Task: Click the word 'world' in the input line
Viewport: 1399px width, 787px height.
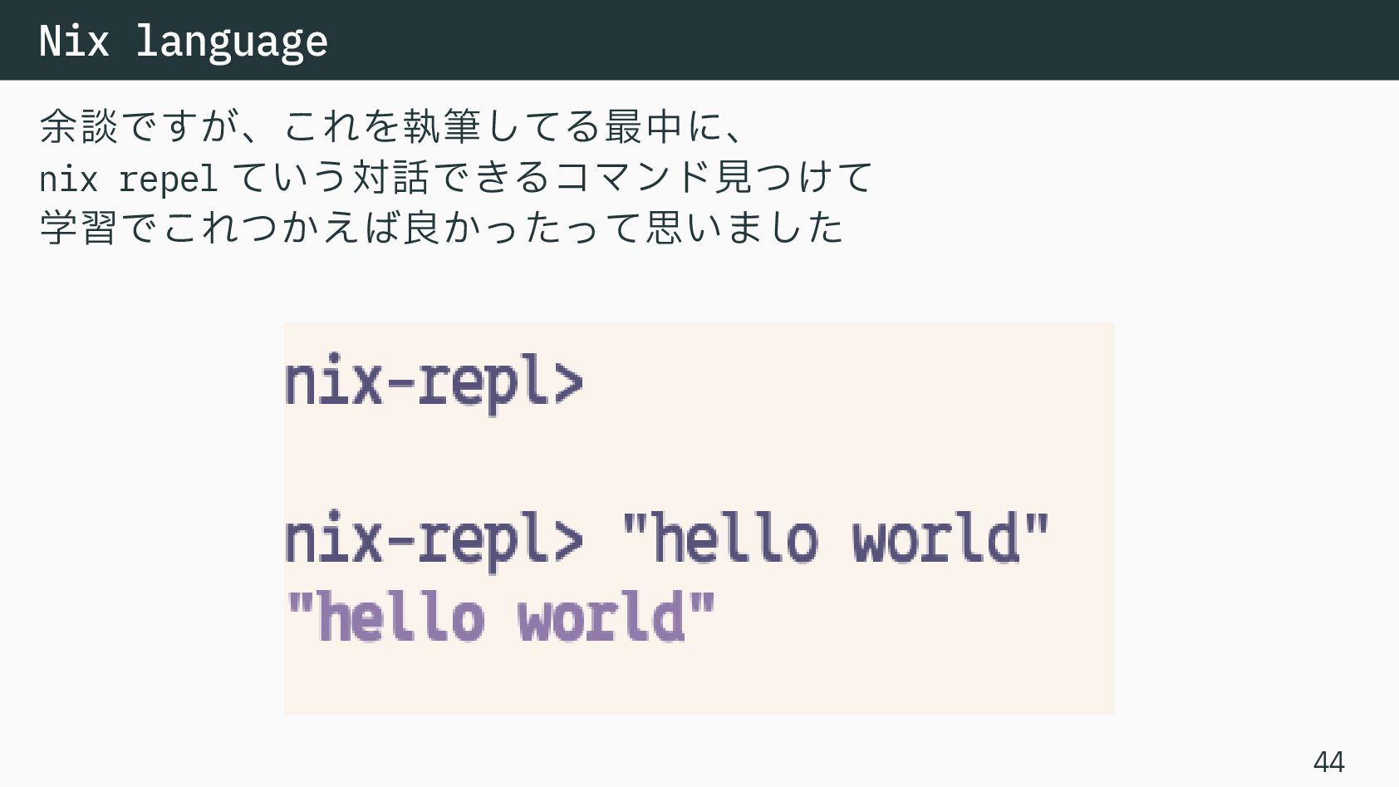Action: click(x=936, y=538)
